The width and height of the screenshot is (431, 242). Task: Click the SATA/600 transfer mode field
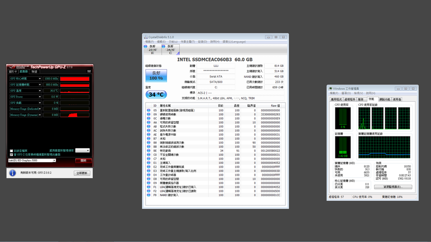point(216,82)
